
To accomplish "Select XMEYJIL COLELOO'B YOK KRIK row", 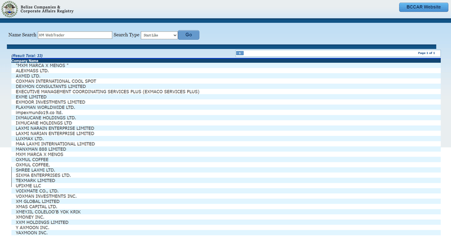I will (x=226, y=211).
